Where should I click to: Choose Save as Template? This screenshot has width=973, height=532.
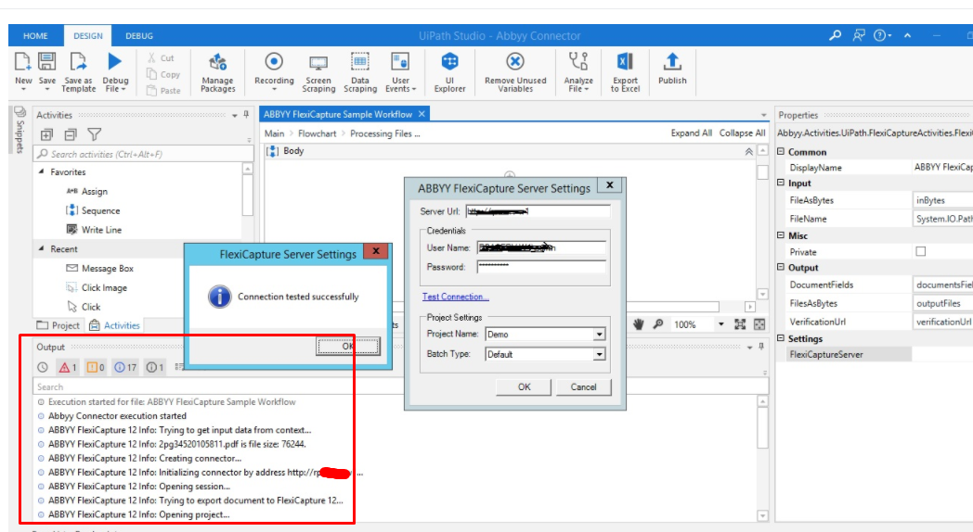[x=78, y=72]
